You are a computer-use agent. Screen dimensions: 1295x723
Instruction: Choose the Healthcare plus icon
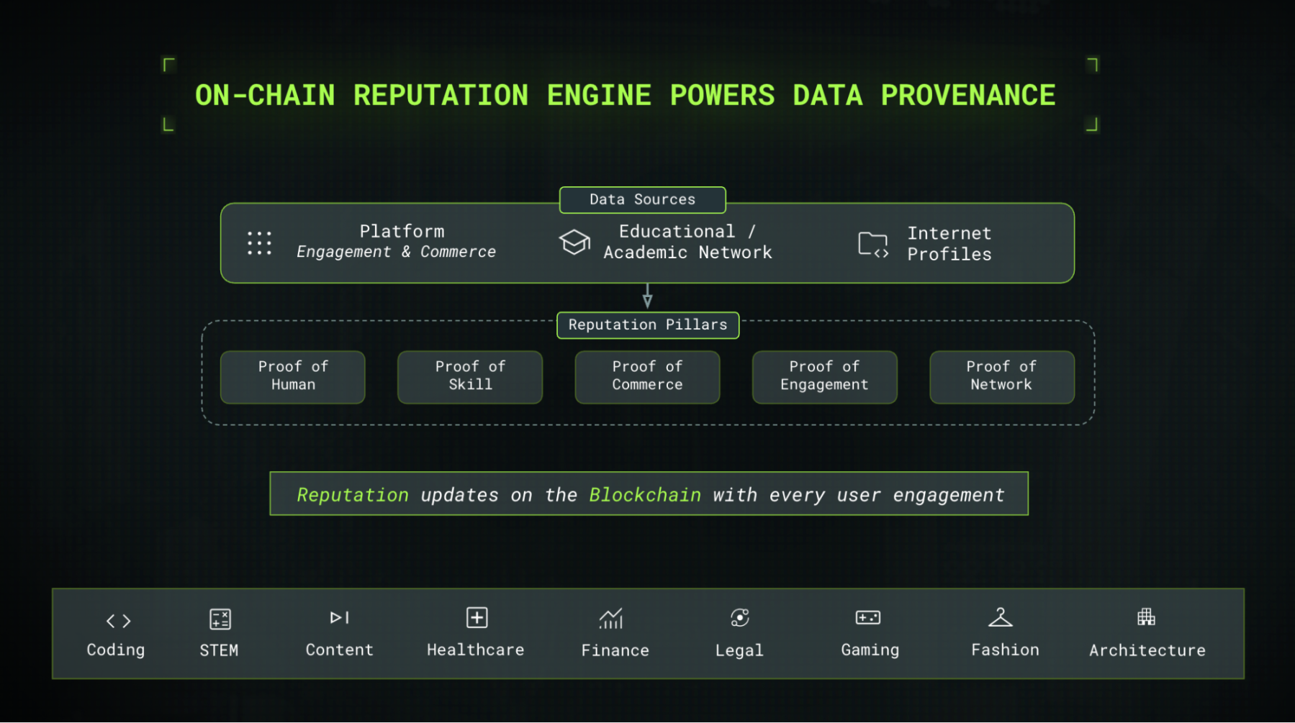pyautogui.click(x=477, y=617)
